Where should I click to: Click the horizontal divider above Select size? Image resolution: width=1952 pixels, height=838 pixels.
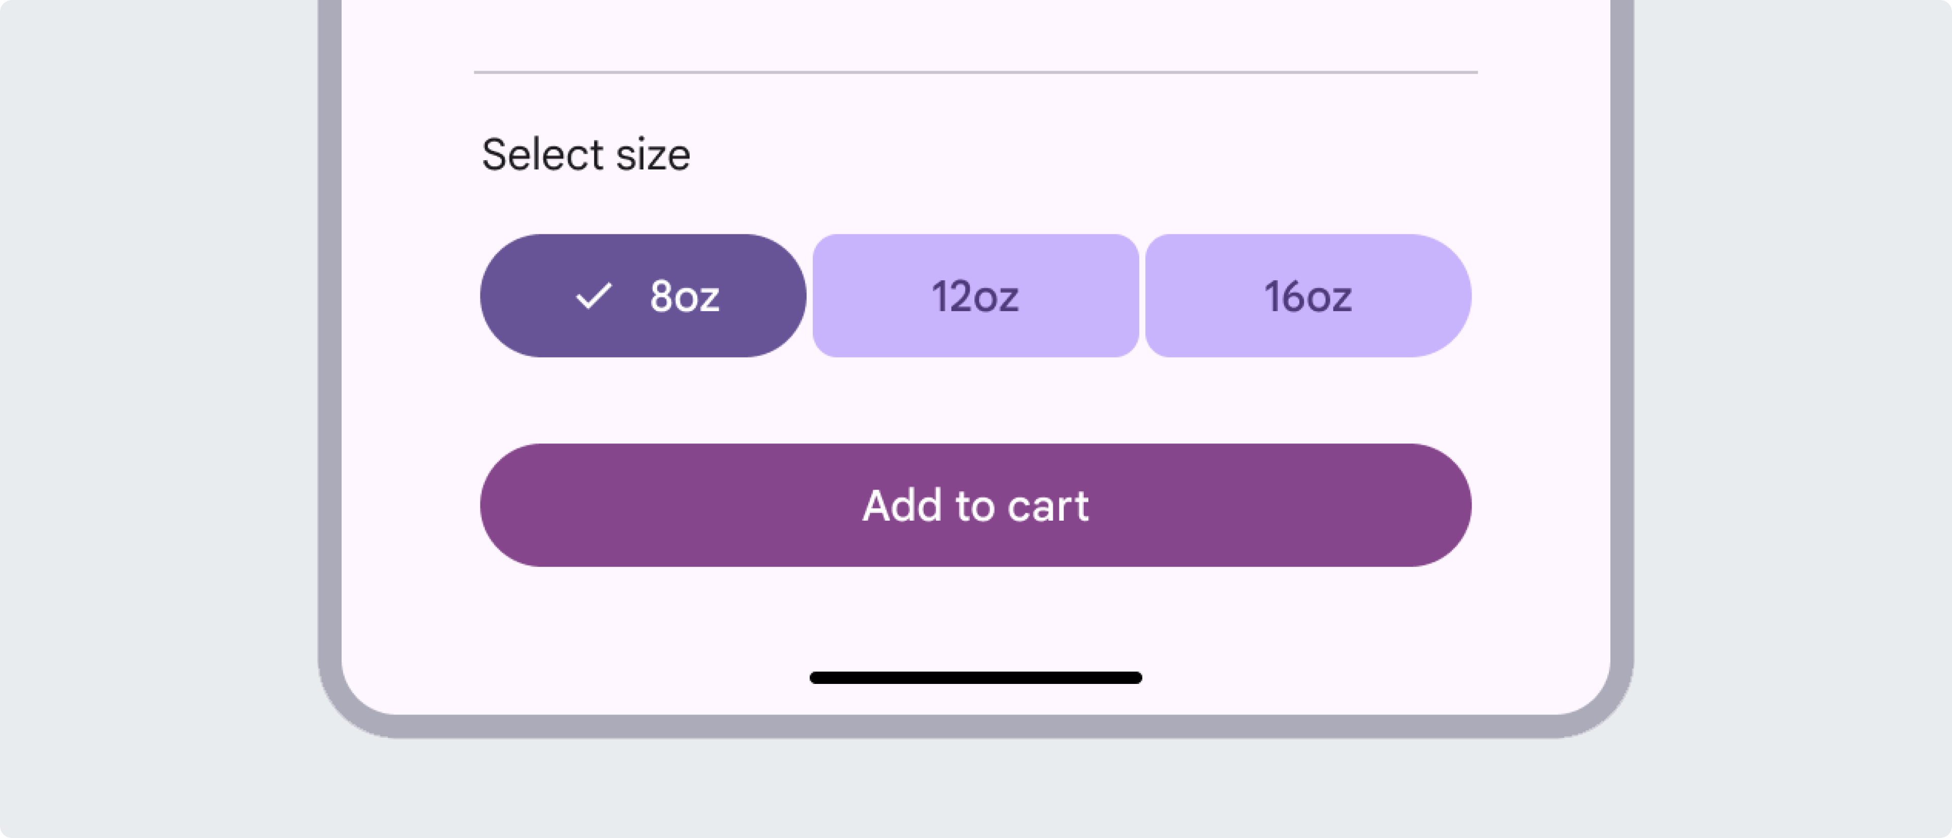975,73
